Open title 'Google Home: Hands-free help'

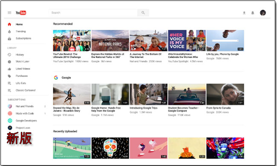coord(106,109)
